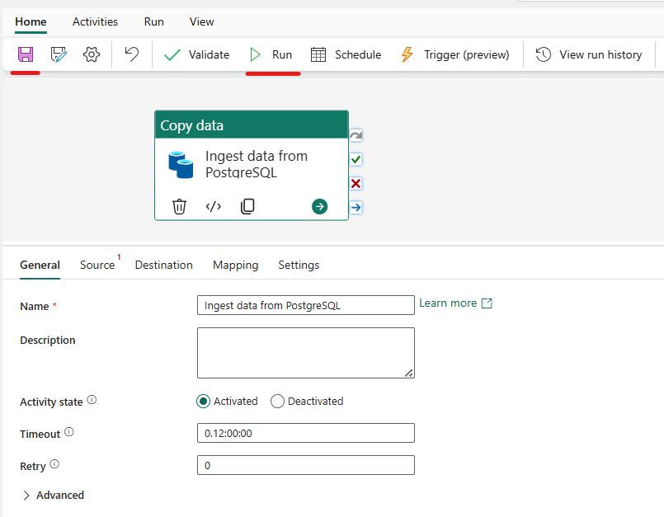Image resolution: width=664 pixels, height=517 pixels.
Task: Click the Retry info icon
Action: 54,464
